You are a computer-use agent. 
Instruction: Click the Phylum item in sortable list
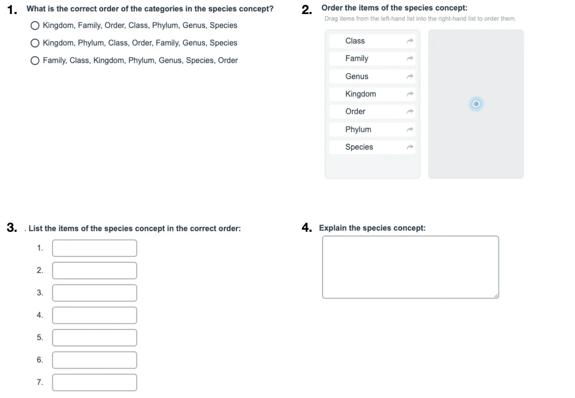click(372, 129)
